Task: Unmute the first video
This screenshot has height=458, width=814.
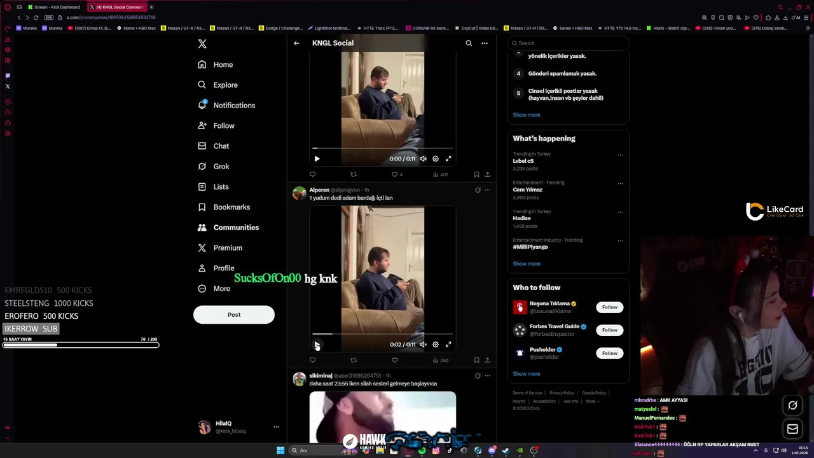Action: pyautogui.click(x=423, y=158)
